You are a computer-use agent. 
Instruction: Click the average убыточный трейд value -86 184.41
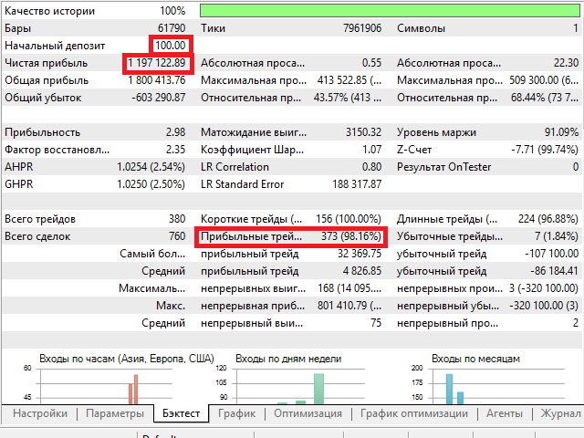coord(554,271)
